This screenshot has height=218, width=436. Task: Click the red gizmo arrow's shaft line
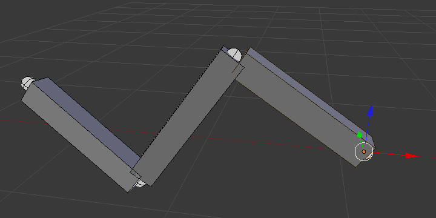coord(389,154)
